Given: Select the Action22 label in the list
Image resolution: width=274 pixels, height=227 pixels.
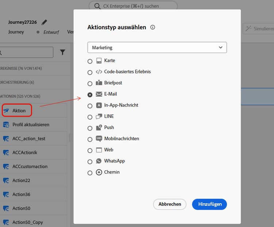Looking at the screenshot, I should pyautogui.click(x=21, y=181).
